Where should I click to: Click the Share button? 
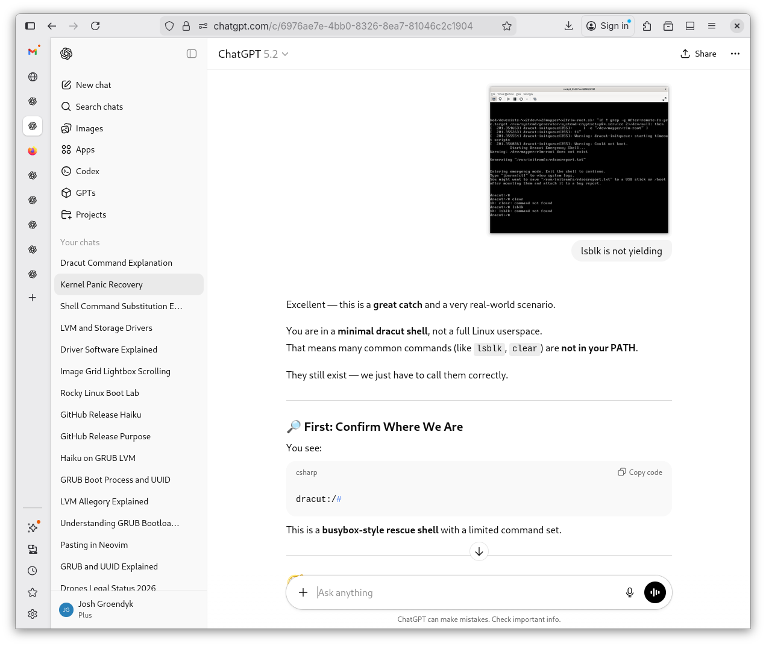699,54
